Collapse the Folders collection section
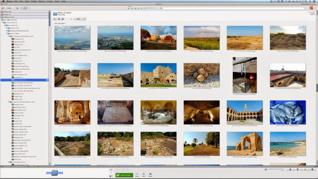 tap(2, 17)
